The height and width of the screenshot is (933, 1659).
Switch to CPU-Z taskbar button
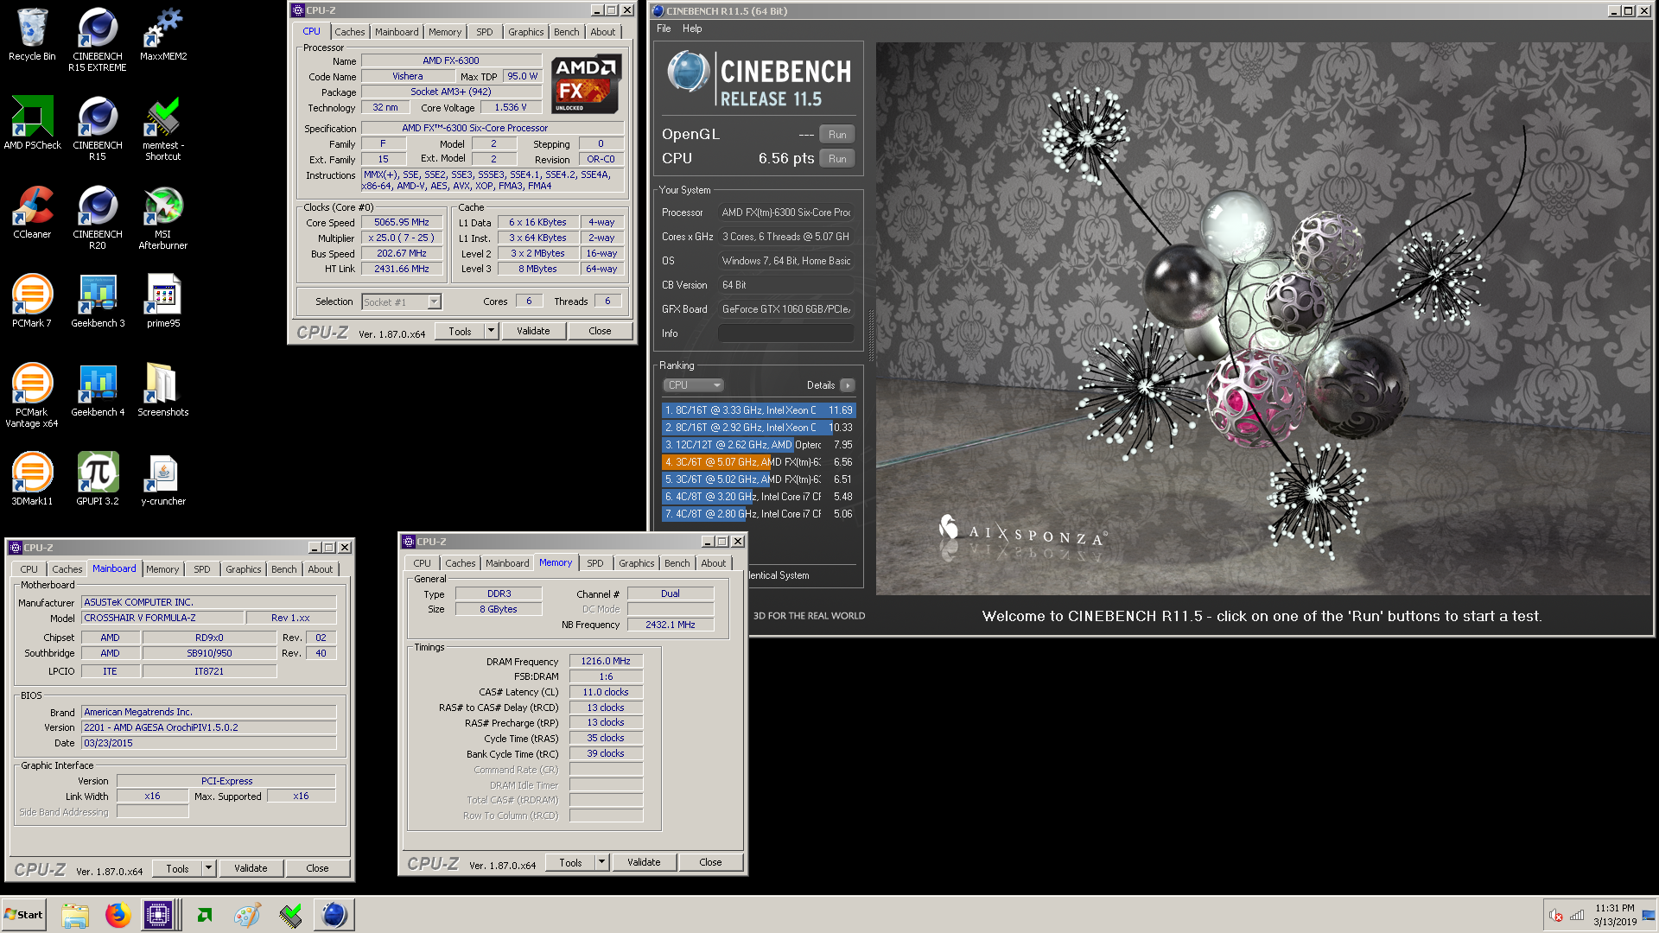click(x=159, y=915)
